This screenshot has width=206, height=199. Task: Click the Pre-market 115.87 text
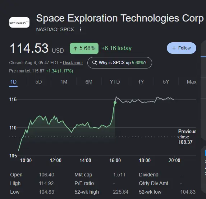pos(27,71)
